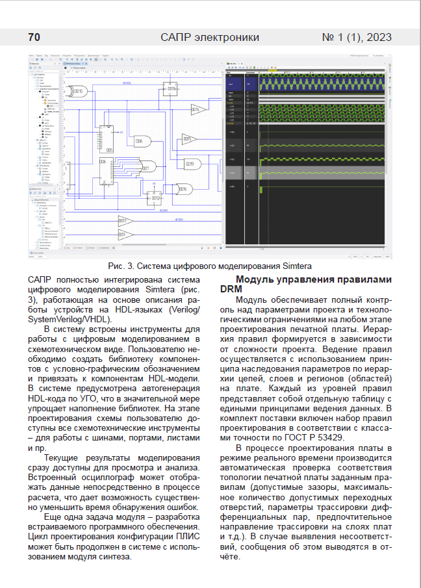
Task: Click heading 'Модуль управления правилами DRM'
Action: [306, 284]
